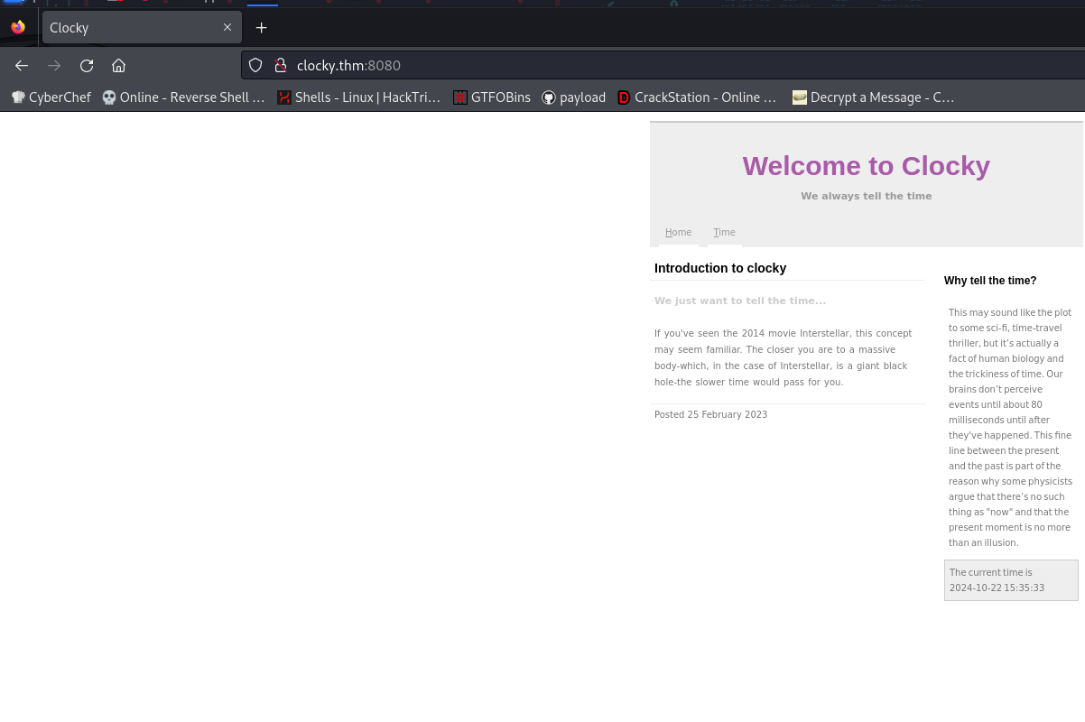Open the payload GitHub bookmark
Screen dimensions: 1085x722
click(x=574, y=97)
